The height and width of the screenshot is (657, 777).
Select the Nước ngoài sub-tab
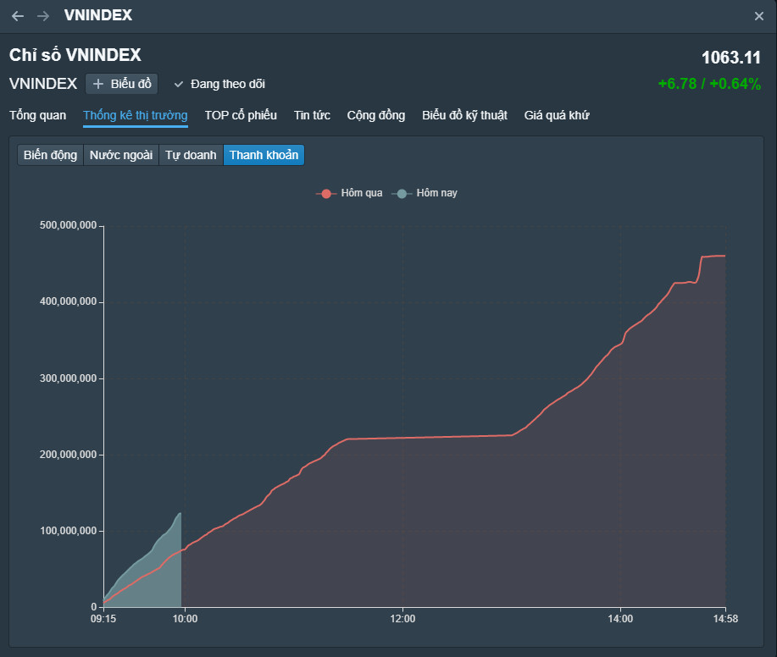click(x=121, y=155)
